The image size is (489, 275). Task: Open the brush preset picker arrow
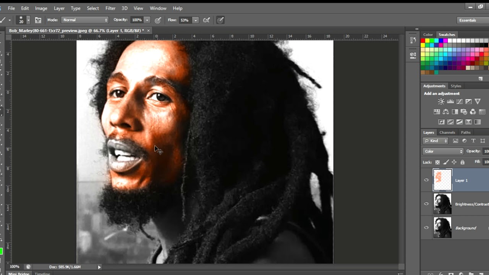pyautogui.click(x=28, y=20)
